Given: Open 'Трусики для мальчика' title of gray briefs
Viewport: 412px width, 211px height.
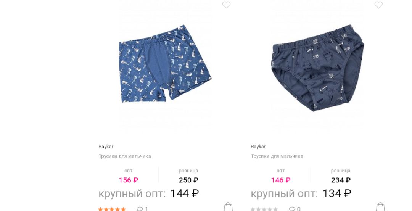Looking at the screenshot, I should click(277, 156).
